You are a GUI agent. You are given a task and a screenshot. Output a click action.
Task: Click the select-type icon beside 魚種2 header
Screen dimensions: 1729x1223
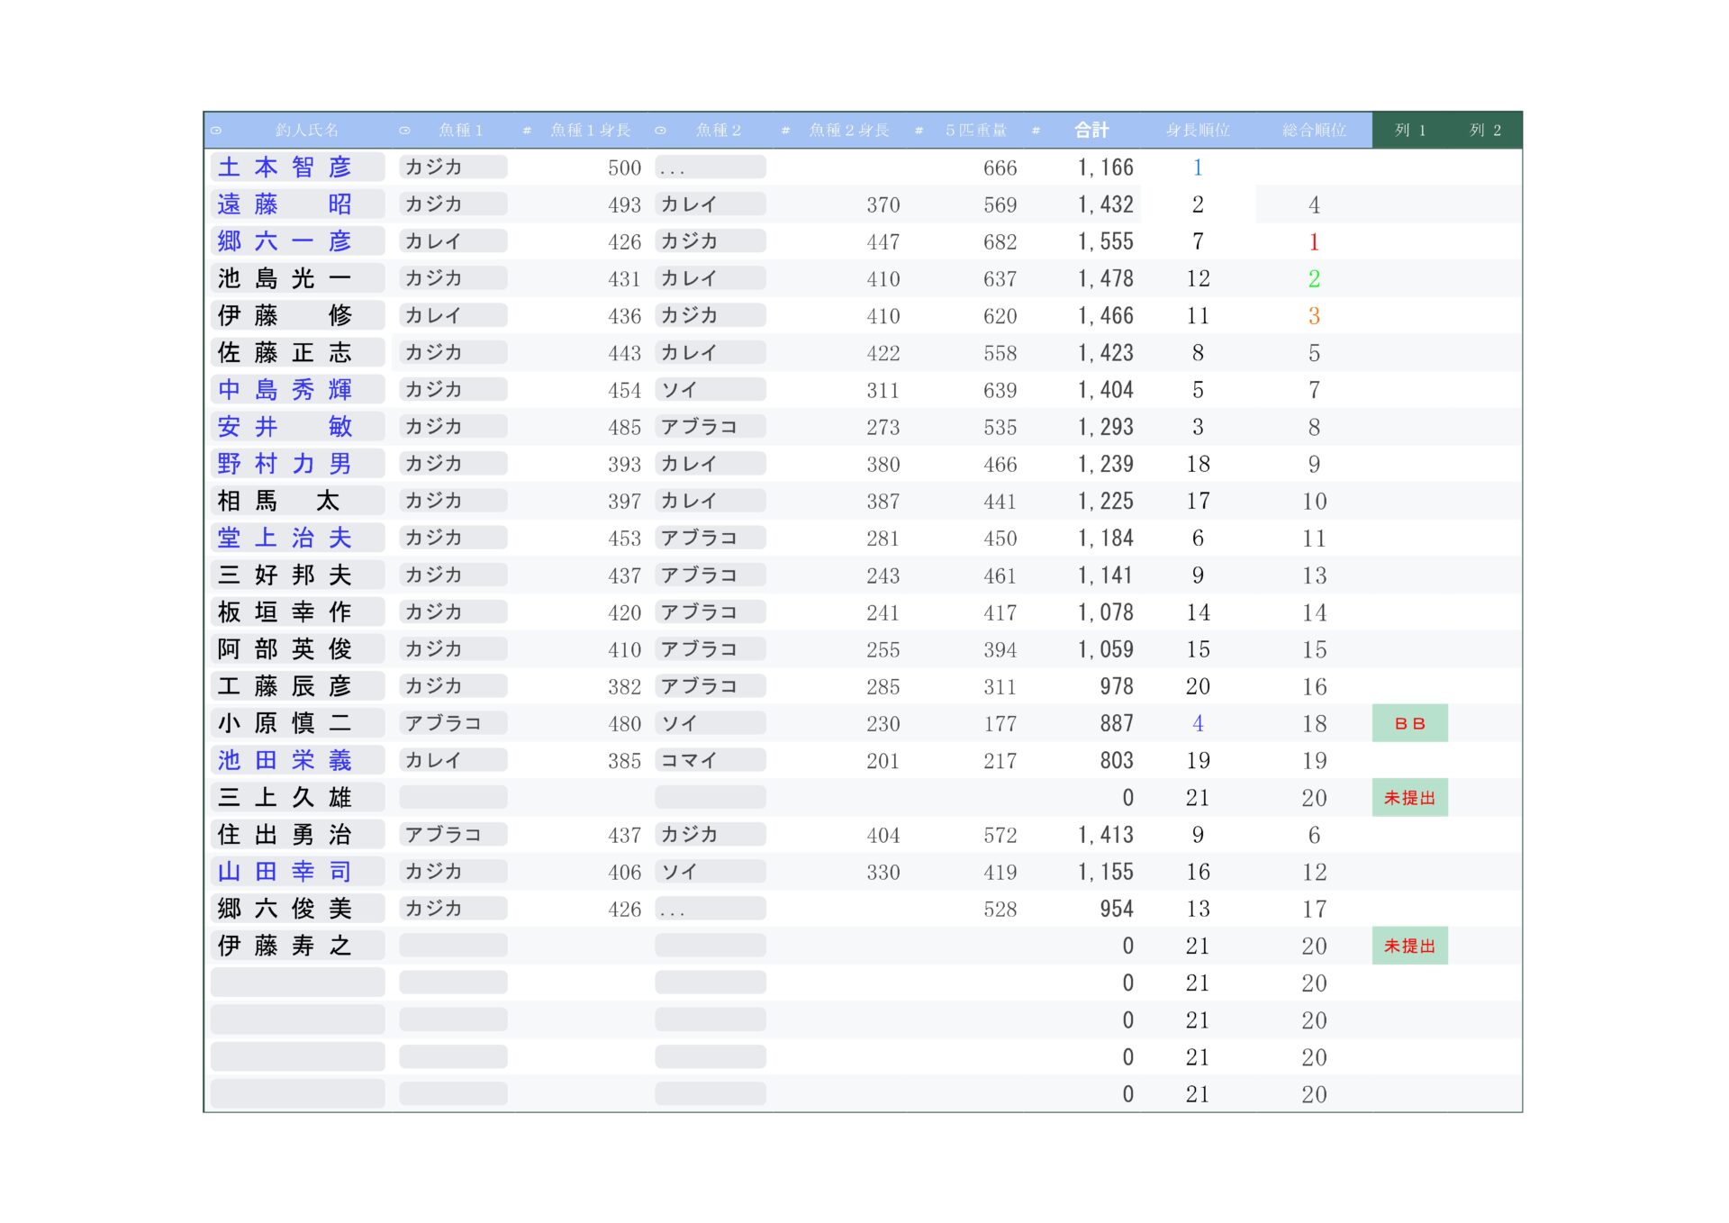(660, 131)
